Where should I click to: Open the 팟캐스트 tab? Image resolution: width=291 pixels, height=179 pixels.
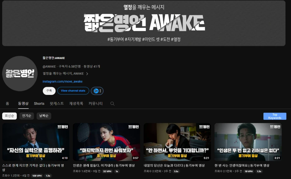coord(57,104)
